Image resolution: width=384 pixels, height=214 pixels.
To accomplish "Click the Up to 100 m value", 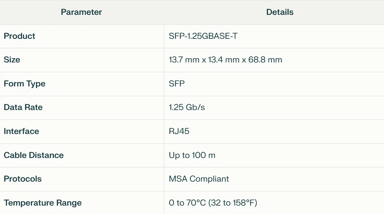I will pyautogui.click(x=192, y=155).
